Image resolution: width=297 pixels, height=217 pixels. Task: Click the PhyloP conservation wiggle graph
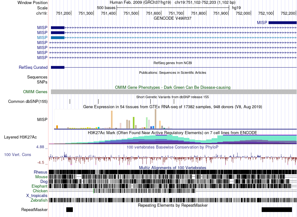click(x=173, y=159)
